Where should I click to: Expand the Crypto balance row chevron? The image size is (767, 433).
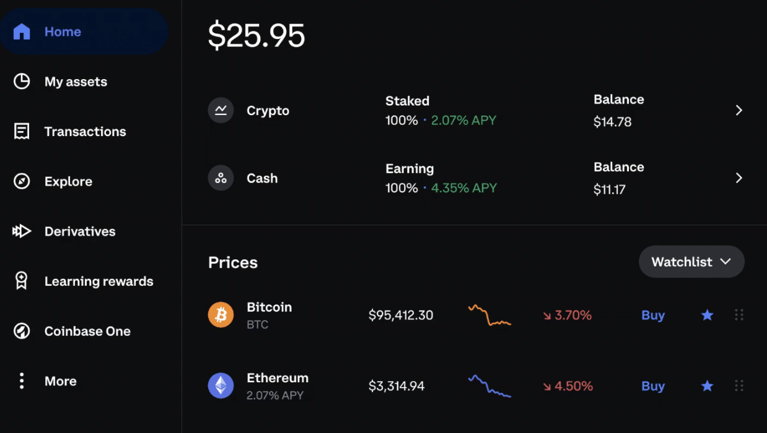(x=739, y=110)
